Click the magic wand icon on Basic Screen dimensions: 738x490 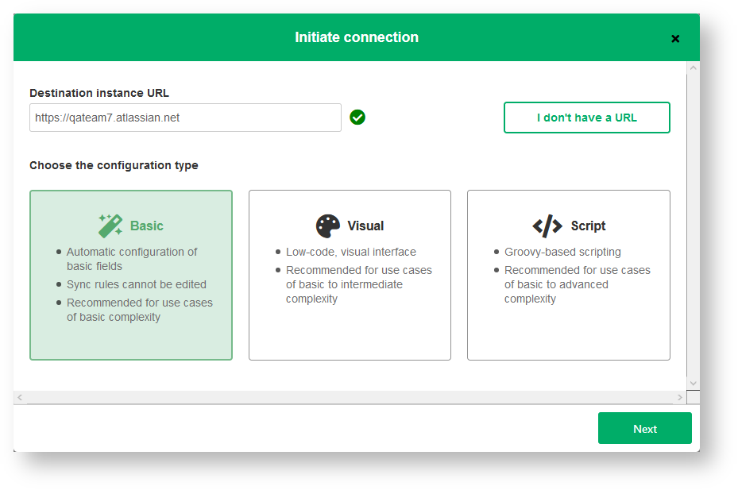110,226
